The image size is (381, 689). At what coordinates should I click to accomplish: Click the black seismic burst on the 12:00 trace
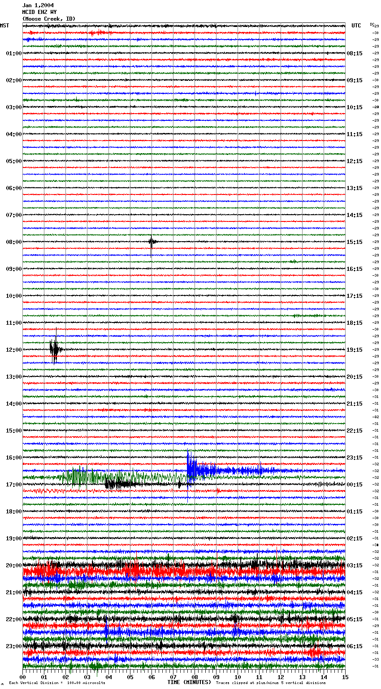click(x=55, y=349)
